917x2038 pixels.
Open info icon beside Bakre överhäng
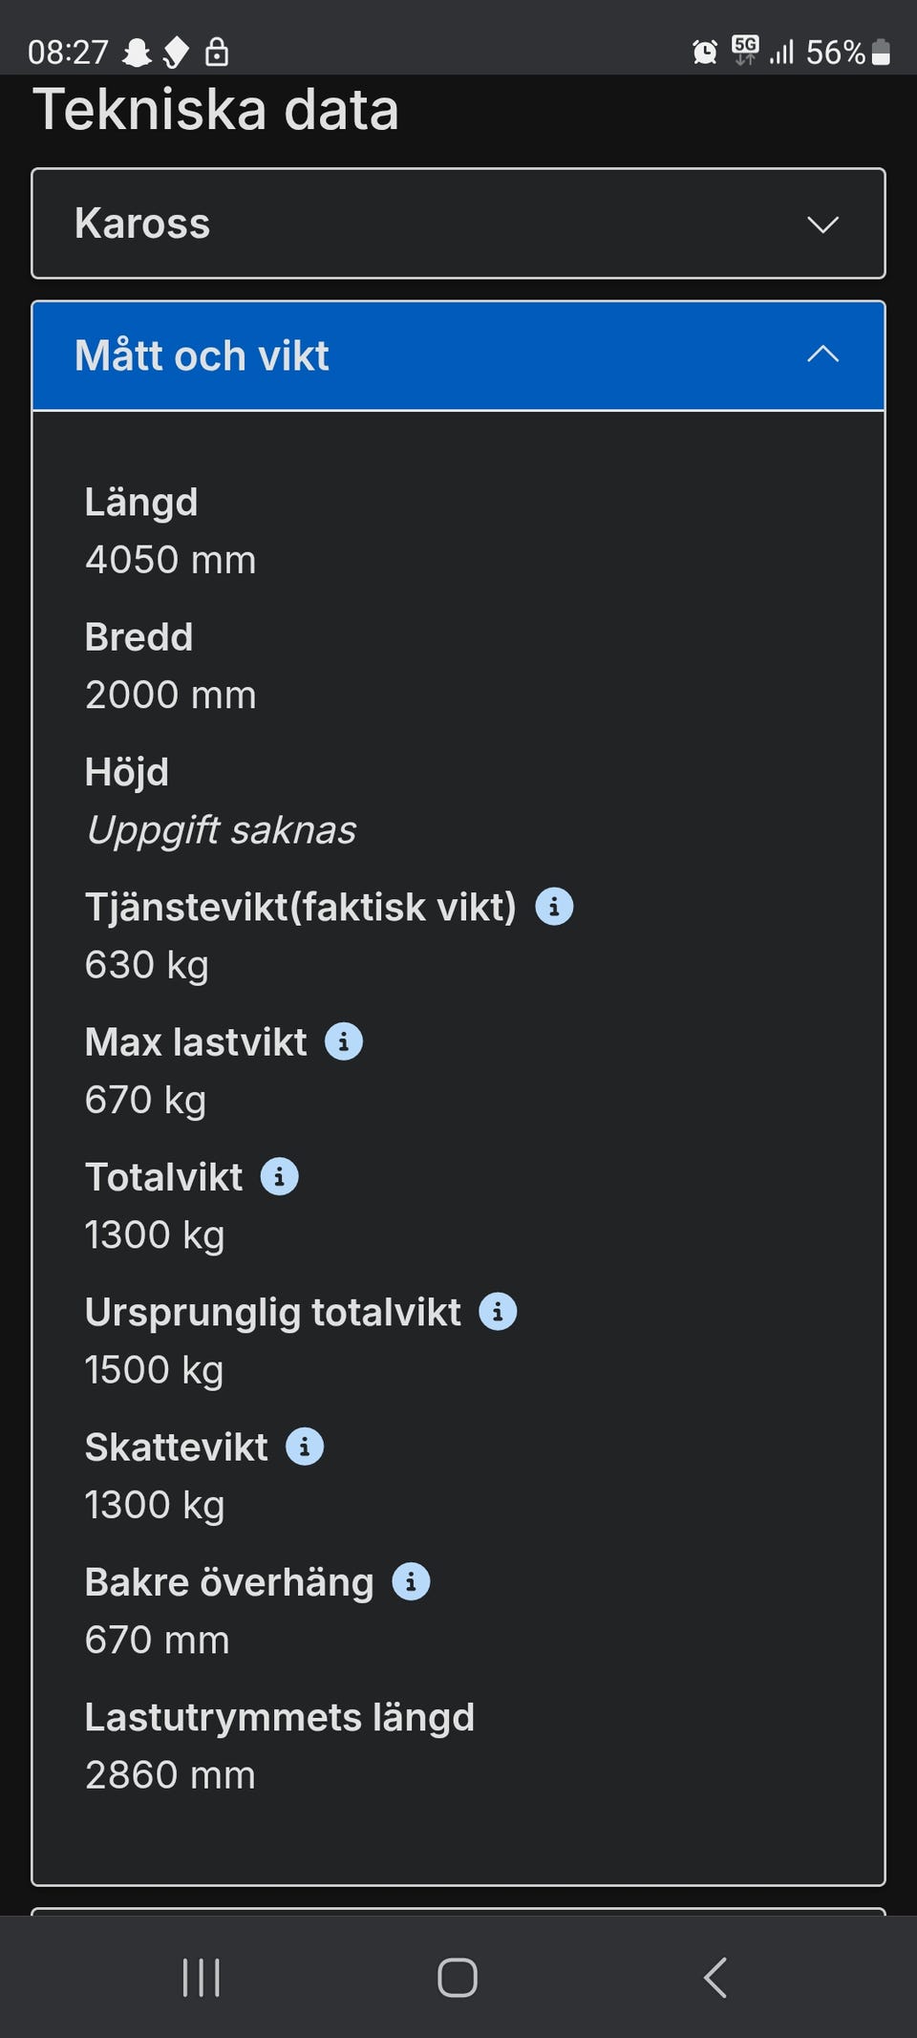(411, 1581)
